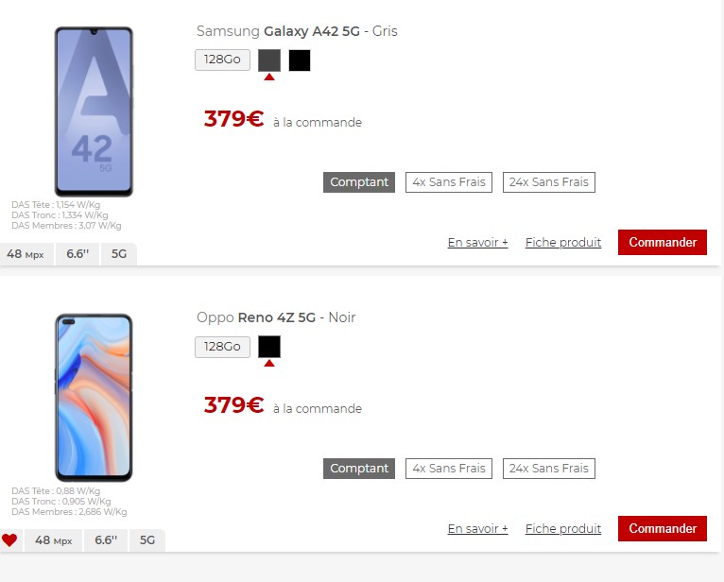Choose 128Go storage for Galaxy A42
The height and width of the screenshot is (582, 724).
coord(222,60)
